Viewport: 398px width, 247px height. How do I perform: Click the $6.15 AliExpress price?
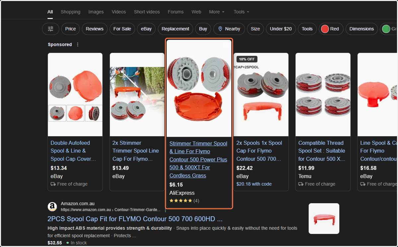click(x=176, y=185)
